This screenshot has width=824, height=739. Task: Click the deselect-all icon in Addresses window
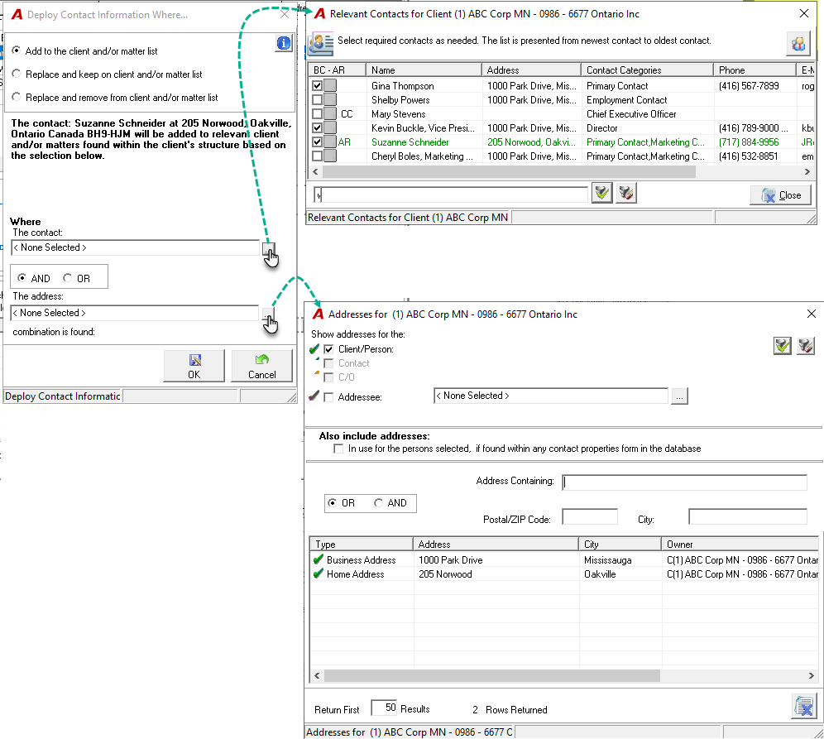[806, 346]
